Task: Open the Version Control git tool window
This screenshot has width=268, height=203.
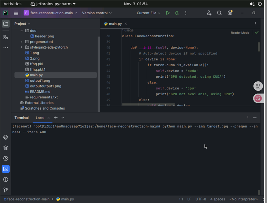Action: pos(6,190)
